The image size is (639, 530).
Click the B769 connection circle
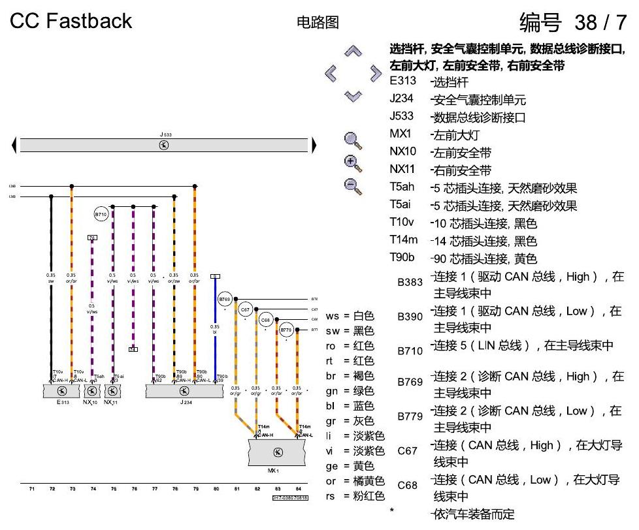pyautogui.click(x=225, y=299)
